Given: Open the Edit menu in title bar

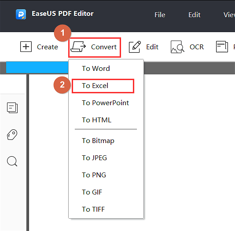Looking at the screenshot, I should 195,15.
